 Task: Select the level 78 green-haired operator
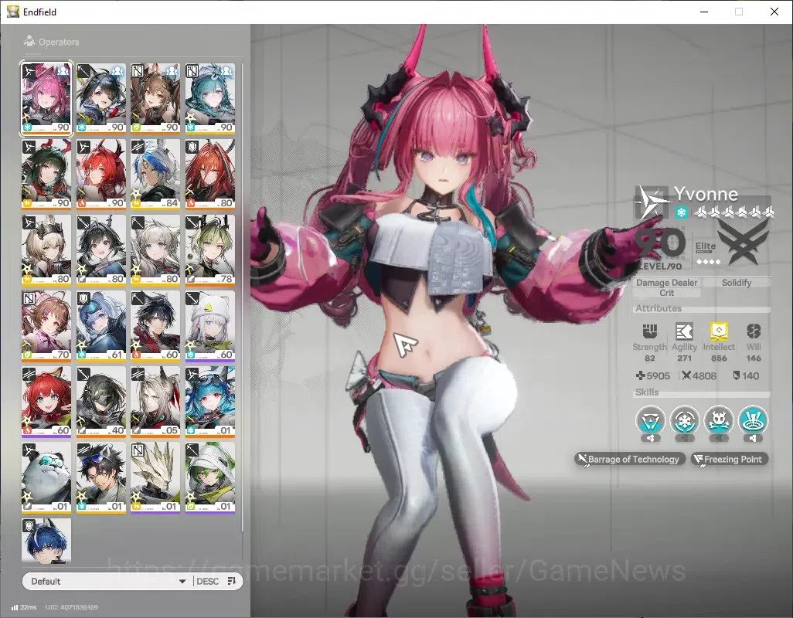tap(210, 250)
